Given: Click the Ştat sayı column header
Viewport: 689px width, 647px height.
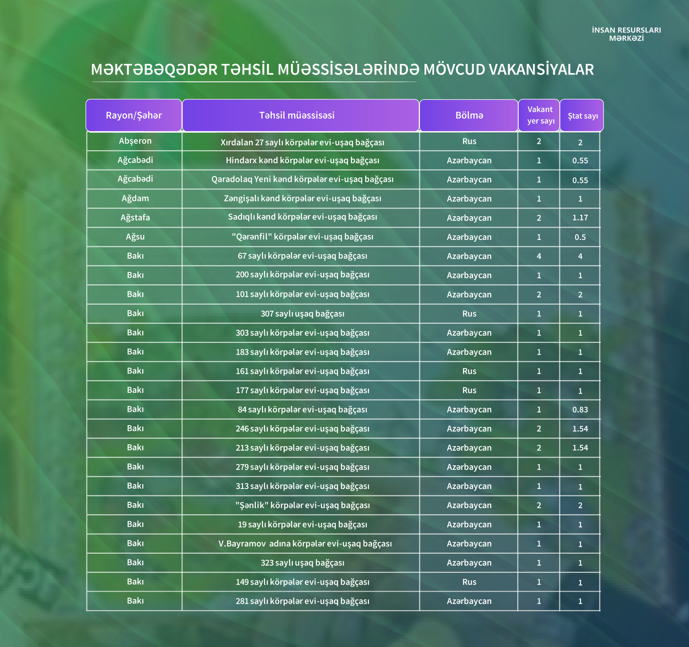Looking at the screenshot, I should (x=582, y=115).
